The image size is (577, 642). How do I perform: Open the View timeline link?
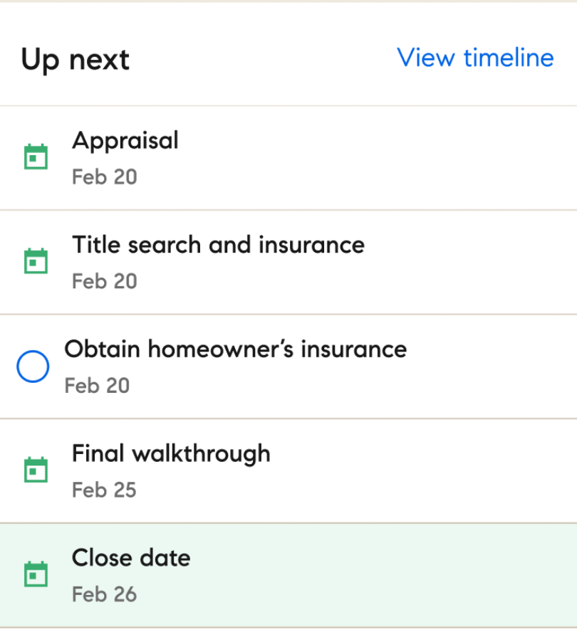coord(475,58)
